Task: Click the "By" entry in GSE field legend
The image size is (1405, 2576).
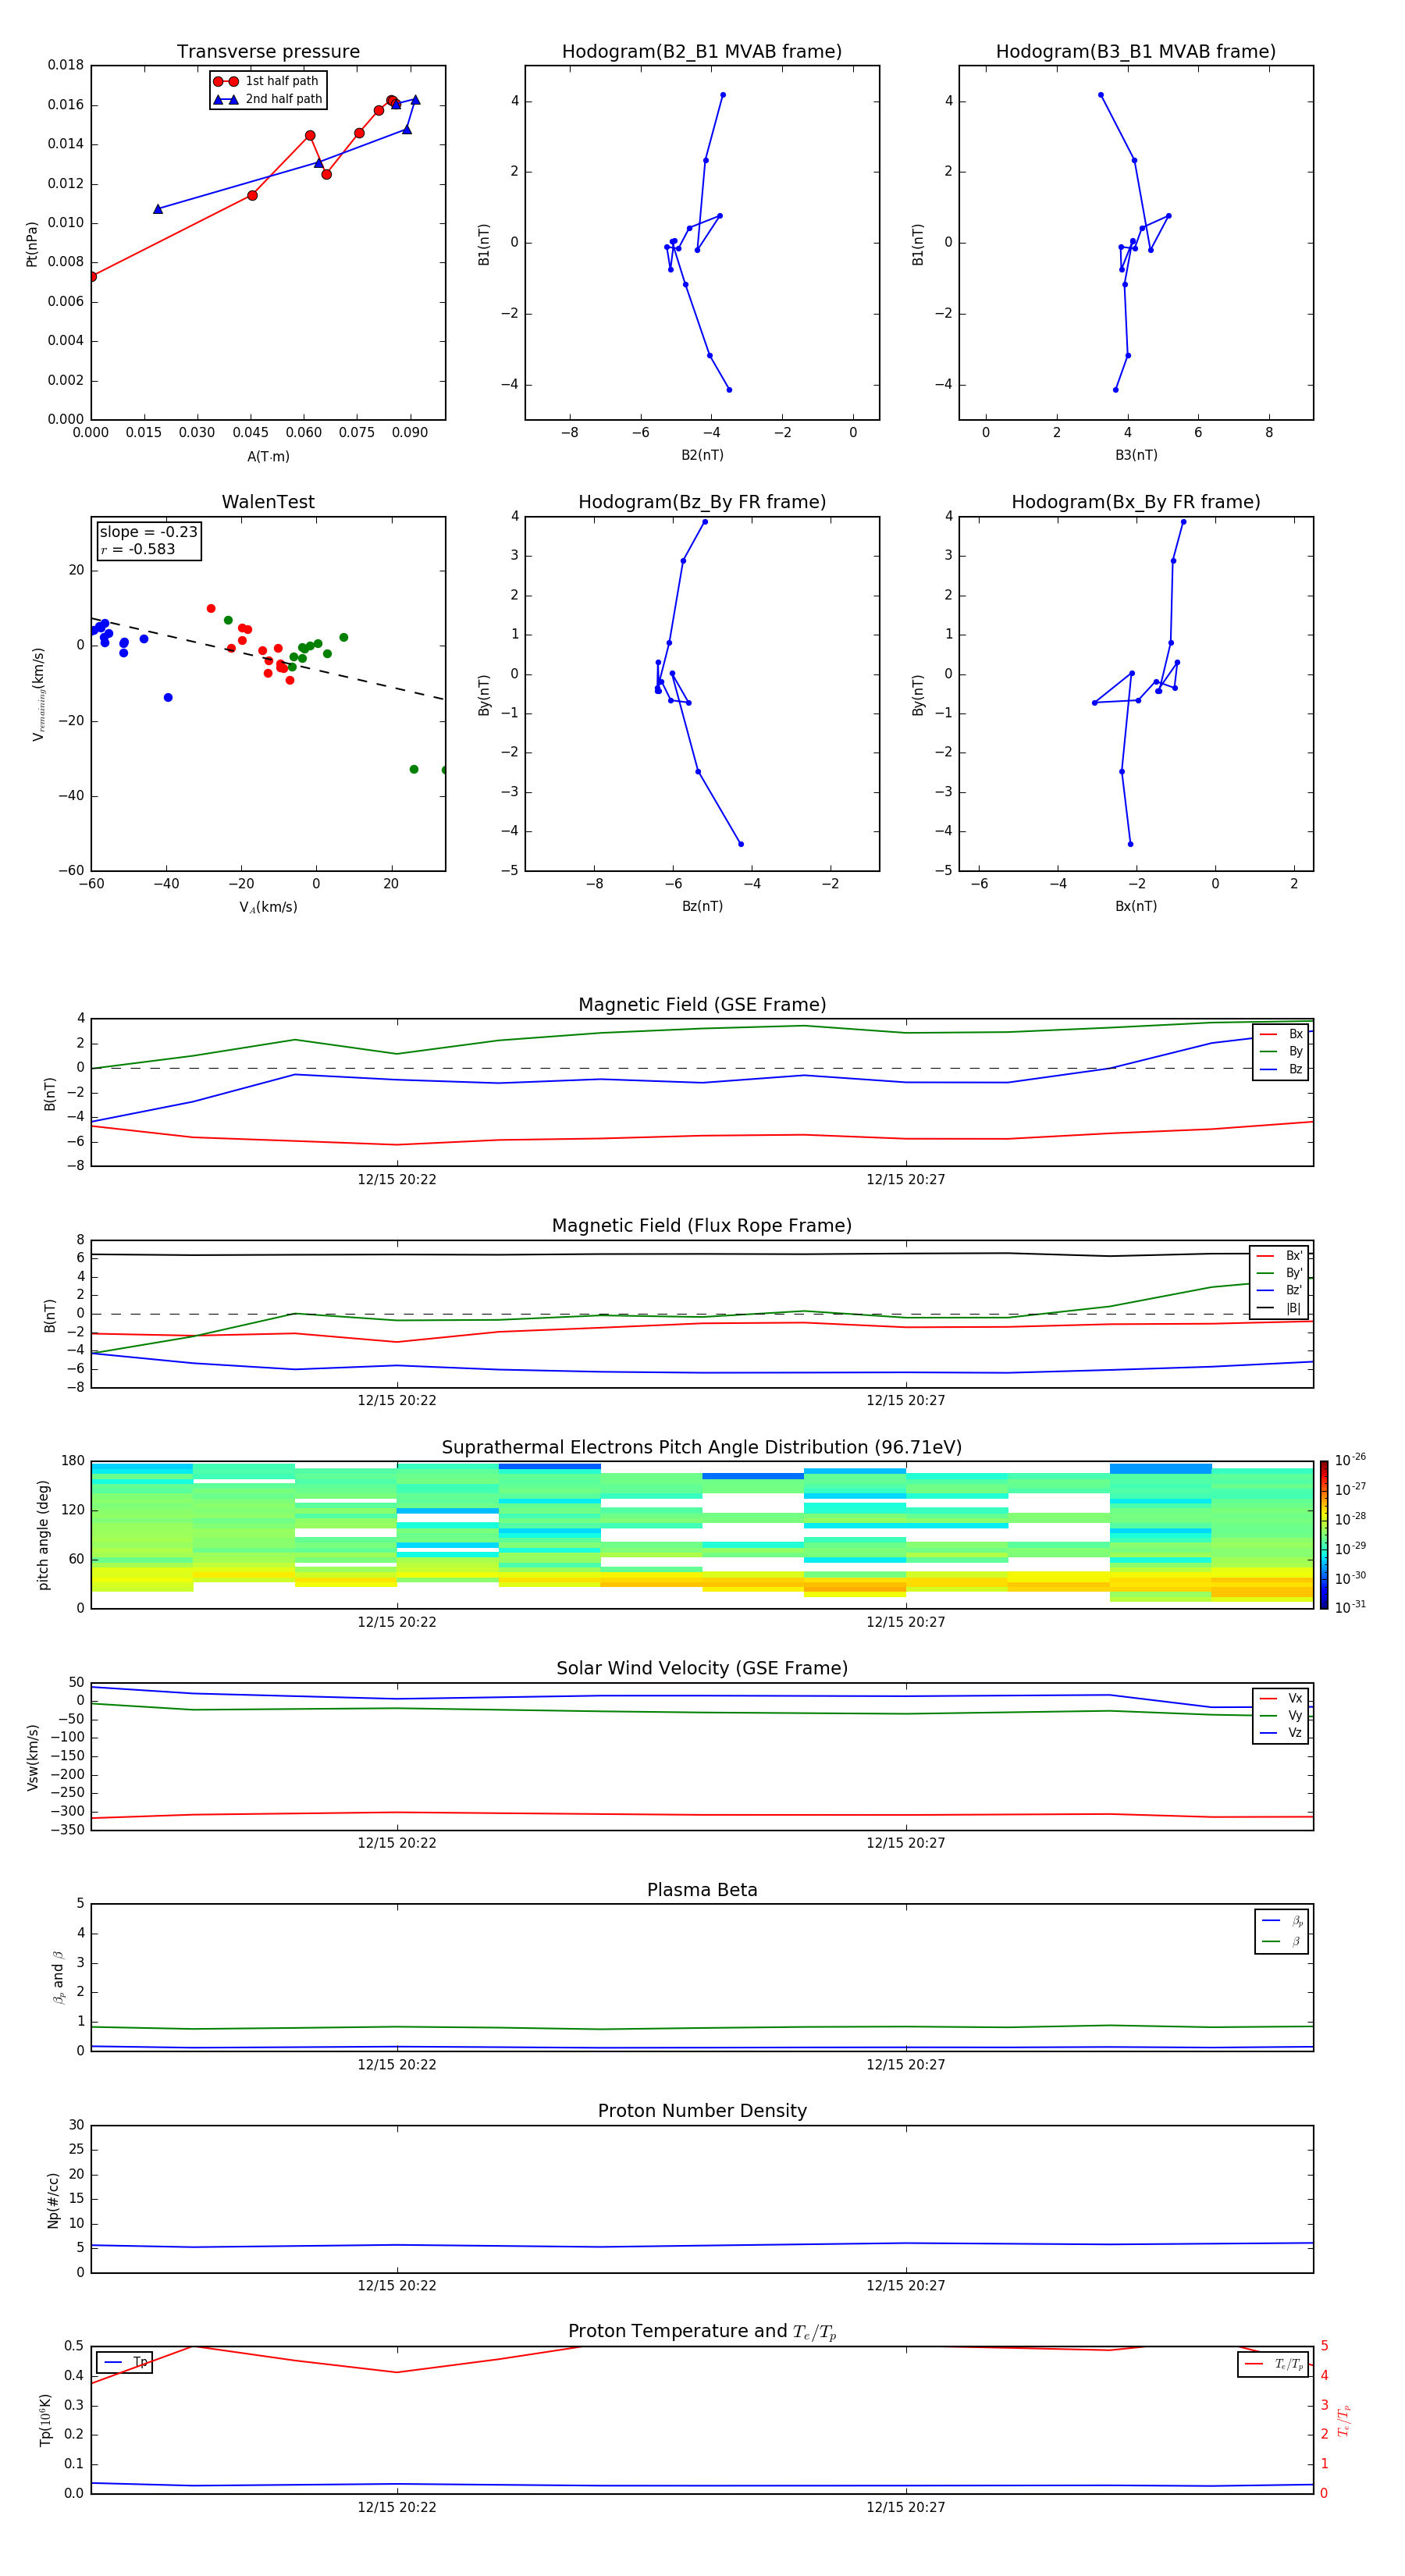Action: pos(1281,1051)
